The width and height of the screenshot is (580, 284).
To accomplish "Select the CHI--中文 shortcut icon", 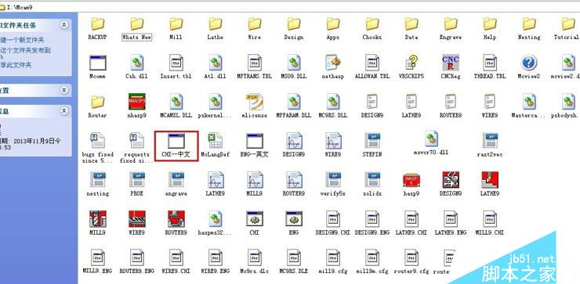I will [176, 142].
